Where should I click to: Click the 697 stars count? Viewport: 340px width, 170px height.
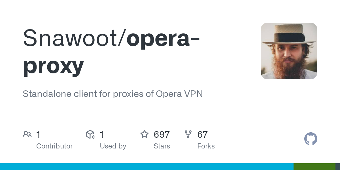coord(162,134)
